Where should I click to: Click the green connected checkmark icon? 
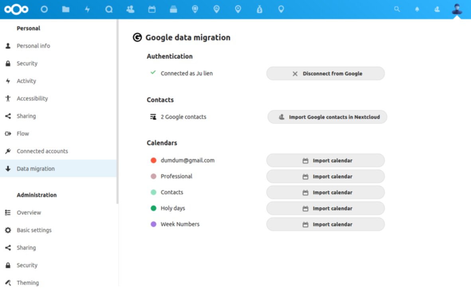(x=153, y=72)
